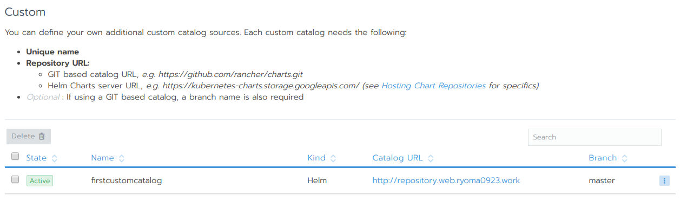Image resolution: width=687 pixels, height=203 pixels.
Task: Click sort arrows next to Name header
Action: click(122, 158)
